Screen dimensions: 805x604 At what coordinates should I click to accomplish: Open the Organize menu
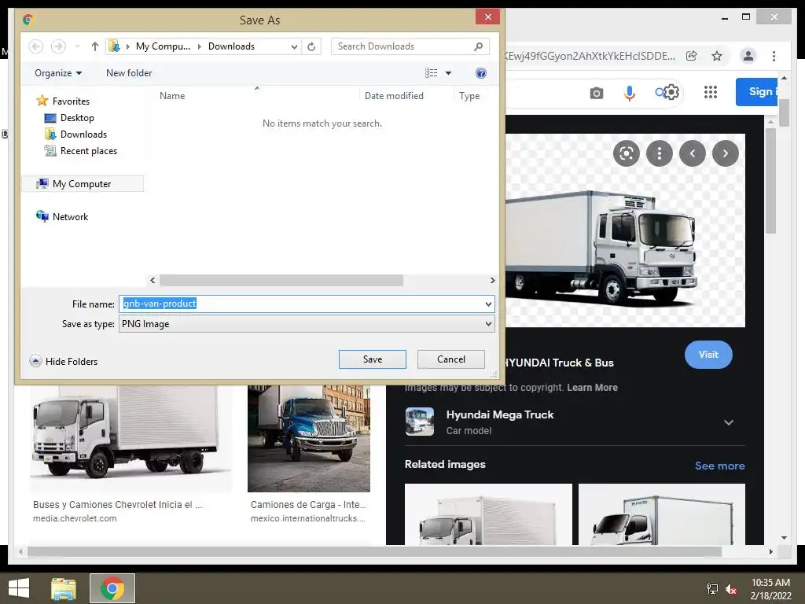click(58, 73)
